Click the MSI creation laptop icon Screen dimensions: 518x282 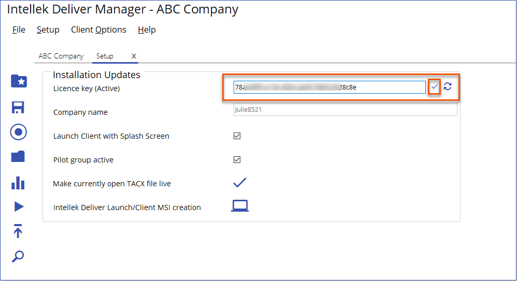point(240,205)
